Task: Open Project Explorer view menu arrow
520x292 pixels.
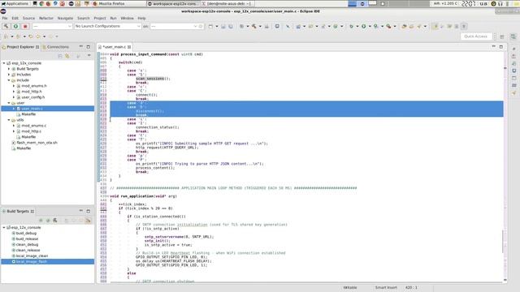Action: (x=89, y=56)
